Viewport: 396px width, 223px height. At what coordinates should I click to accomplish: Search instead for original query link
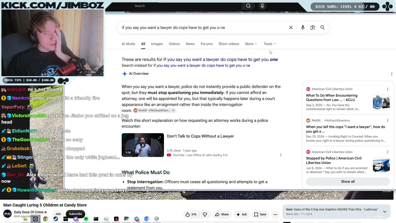click(x=202, y=65)
